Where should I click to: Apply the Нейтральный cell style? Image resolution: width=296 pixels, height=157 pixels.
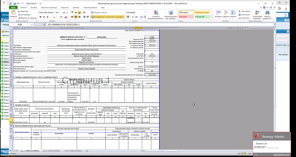(x=202, y=12)
